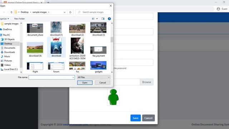Click New folder in the toolbar
This screenshot has height=129, width=229.
pyautogui.click(x=19, y=19)
